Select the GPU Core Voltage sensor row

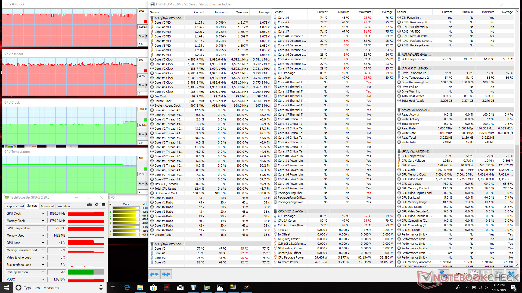click(456, 161)
